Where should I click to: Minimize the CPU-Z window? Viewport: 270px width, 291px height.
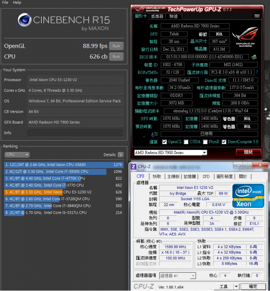click(x=238, y=166)
